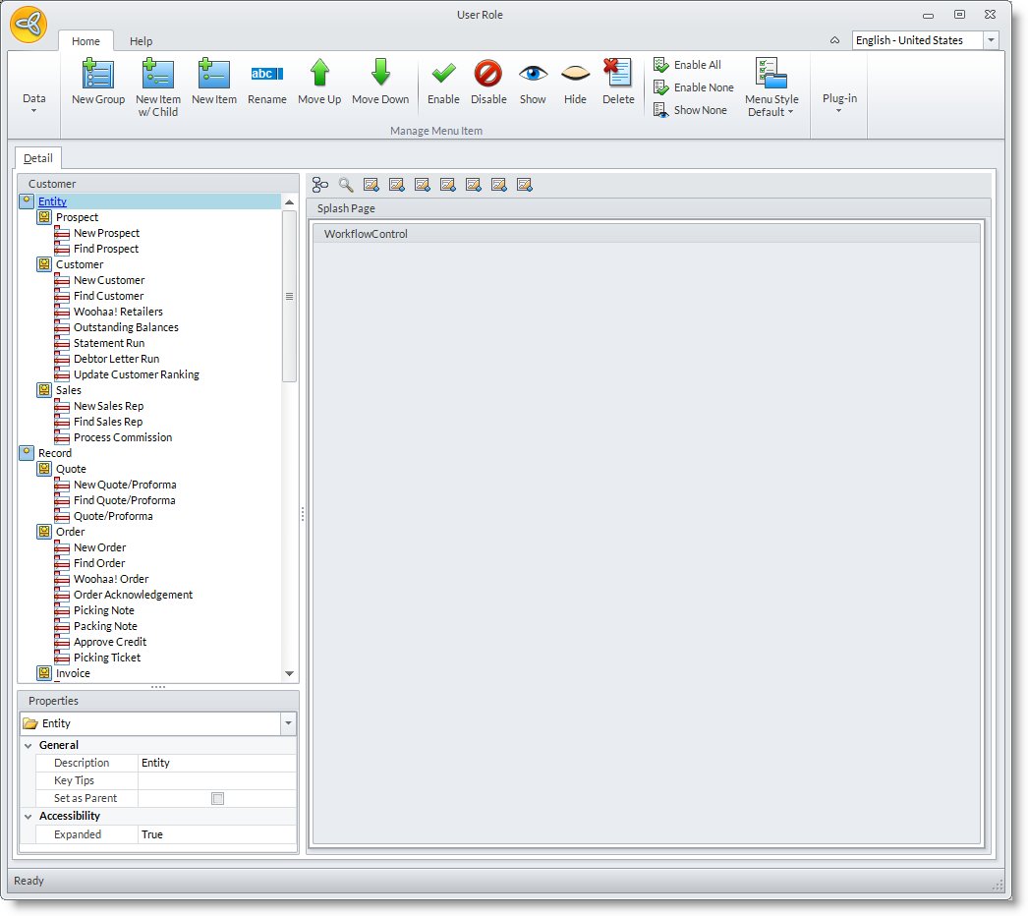The width and height of the screenshot is (1028, 916).
Task: Click New Item w/ Child icon
Action: point(158,76)
